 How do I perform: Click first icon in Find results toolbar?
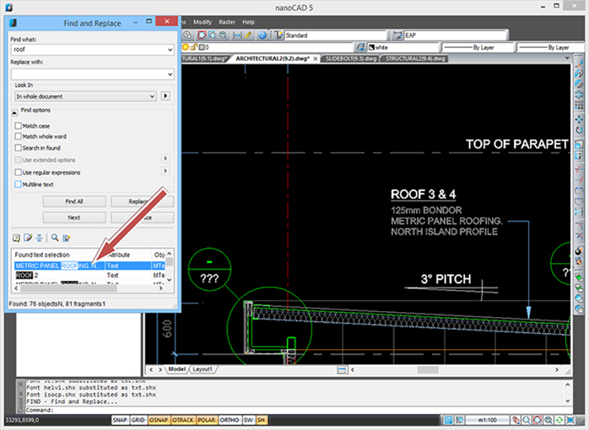point(16,238)
